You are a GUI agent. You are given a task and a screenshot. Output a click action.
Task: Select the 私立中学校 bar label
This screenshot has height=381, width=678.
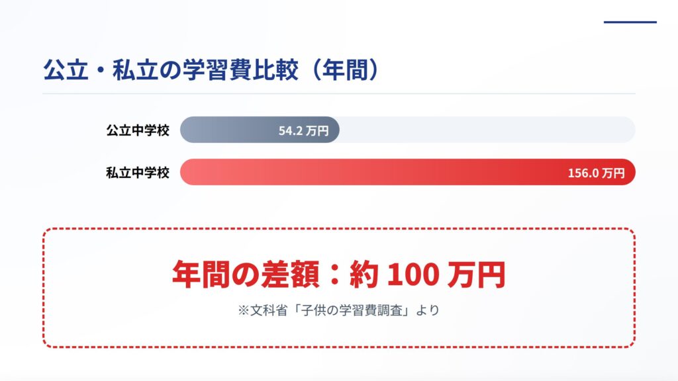(138, 173)
